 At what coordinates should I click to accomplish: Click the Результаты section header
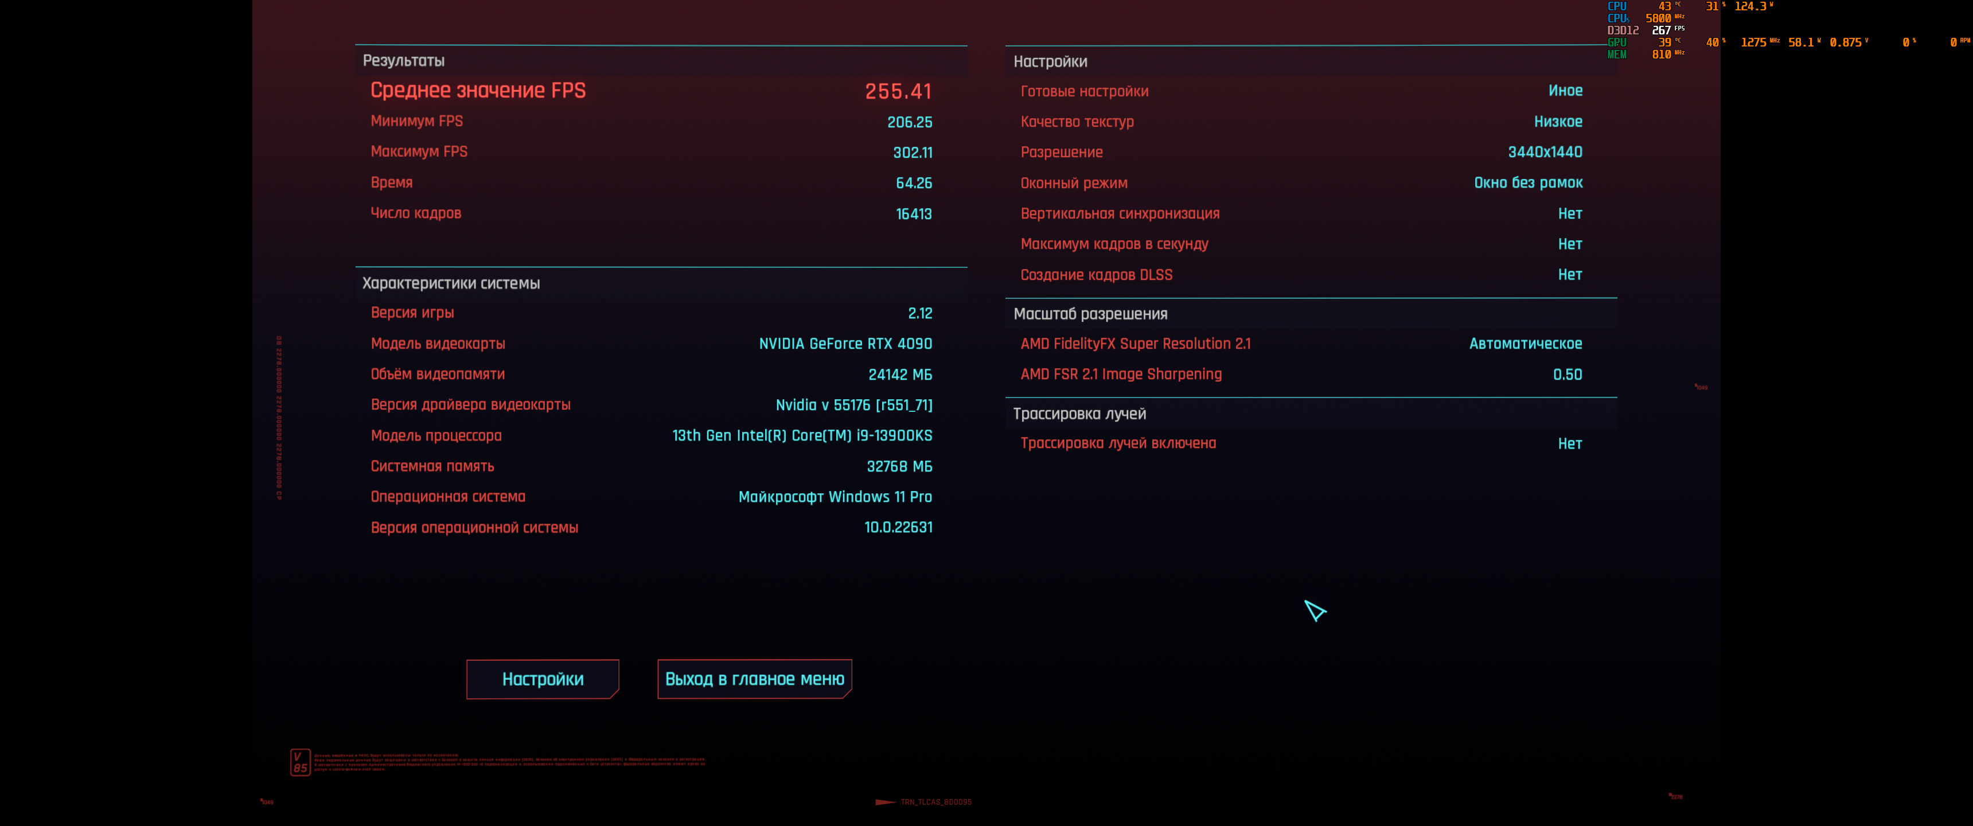click(x=404, y=61)
